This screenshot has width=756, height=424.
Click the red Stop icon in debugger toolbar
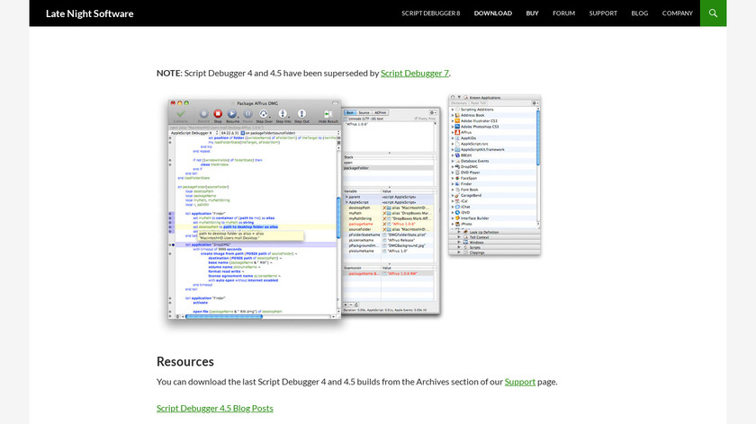click(x=218, y=114)
